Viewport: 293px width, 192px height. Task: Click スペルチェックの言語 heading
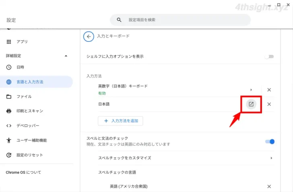point(117,172)
